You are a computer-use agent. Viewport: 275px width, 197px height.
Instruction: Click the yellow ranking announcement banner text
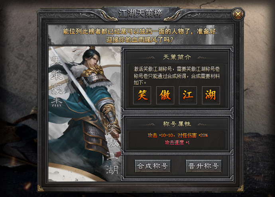click(139, 35)
